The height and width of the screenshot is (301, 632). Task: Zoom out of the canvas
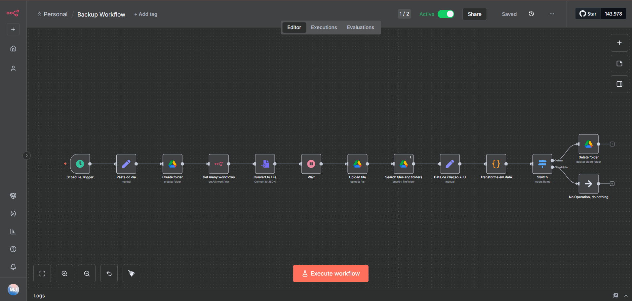point(87,273)
